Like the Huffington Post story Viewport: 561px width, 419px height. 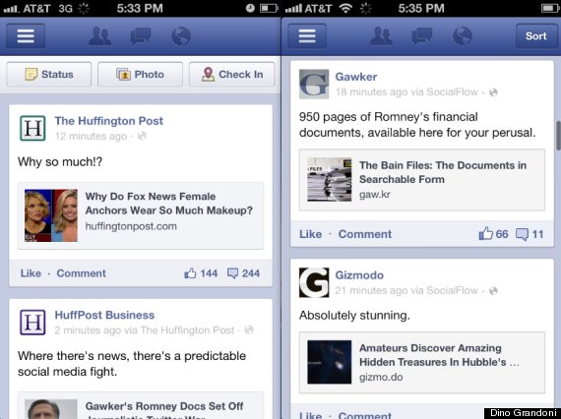pos(31,273)
